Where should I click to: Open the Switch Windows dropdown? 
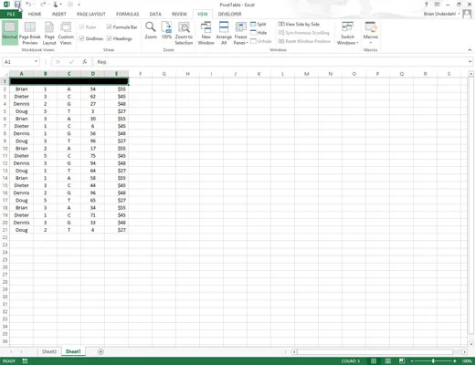click(347, 34)
